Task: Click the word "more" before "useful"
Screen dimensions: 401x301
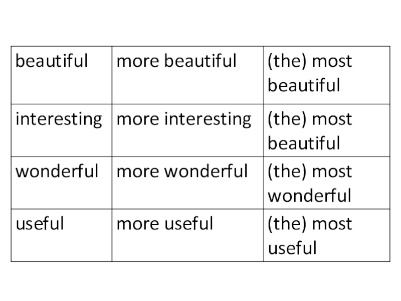Action: [132, 224]
